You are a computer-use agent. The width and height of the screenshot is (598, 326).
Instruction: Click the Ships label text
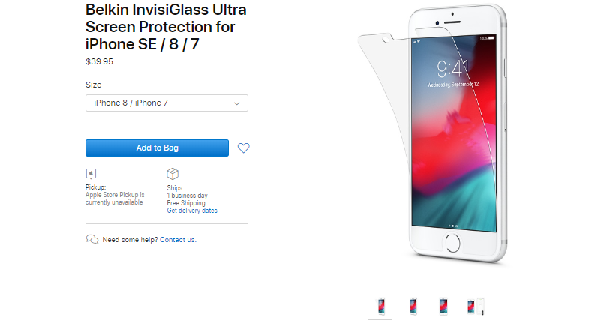(176, 188)
